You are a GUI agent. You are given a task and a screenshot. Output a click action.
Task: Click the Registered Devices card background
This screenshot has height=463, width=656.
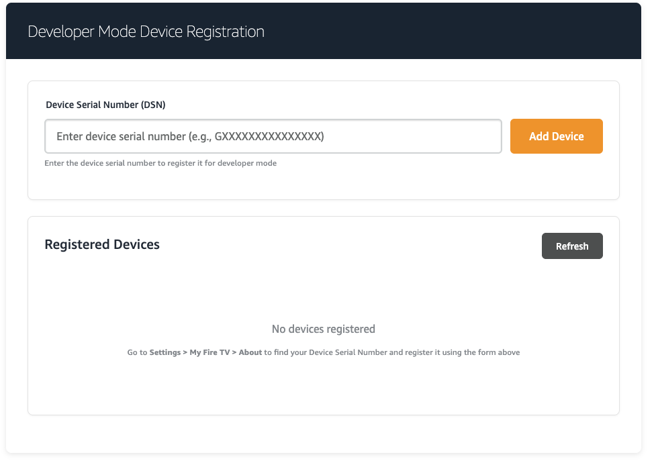click(323, 389)
